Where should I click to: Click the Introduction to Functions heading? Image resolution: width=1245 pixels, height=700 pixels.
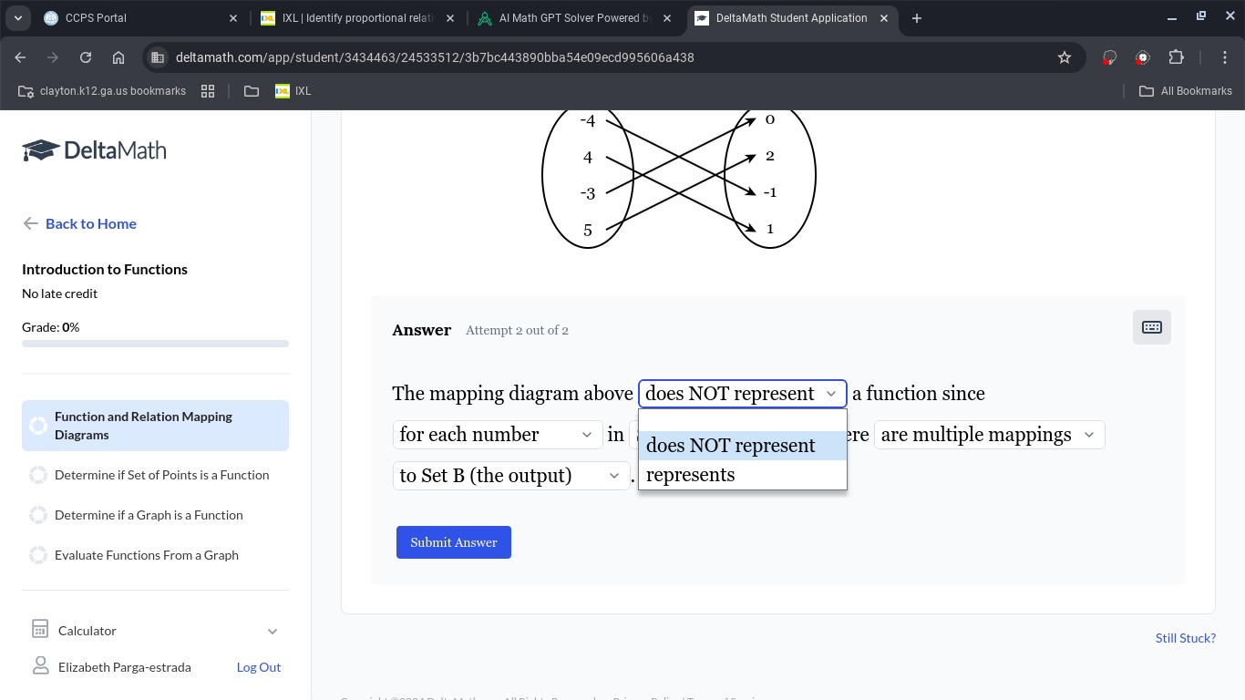pos(105,269)
